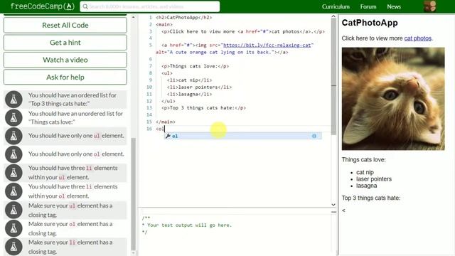Viewport: 455px width, 256px height.
Task: Click the lasagna list item code line
Action: pyautogui.click(x=189, y=94)
